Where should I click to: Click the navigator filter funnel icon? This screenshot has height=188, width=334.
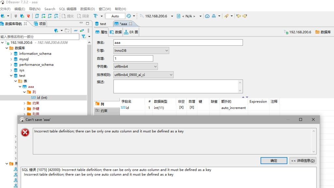click(x=84, y=36)
